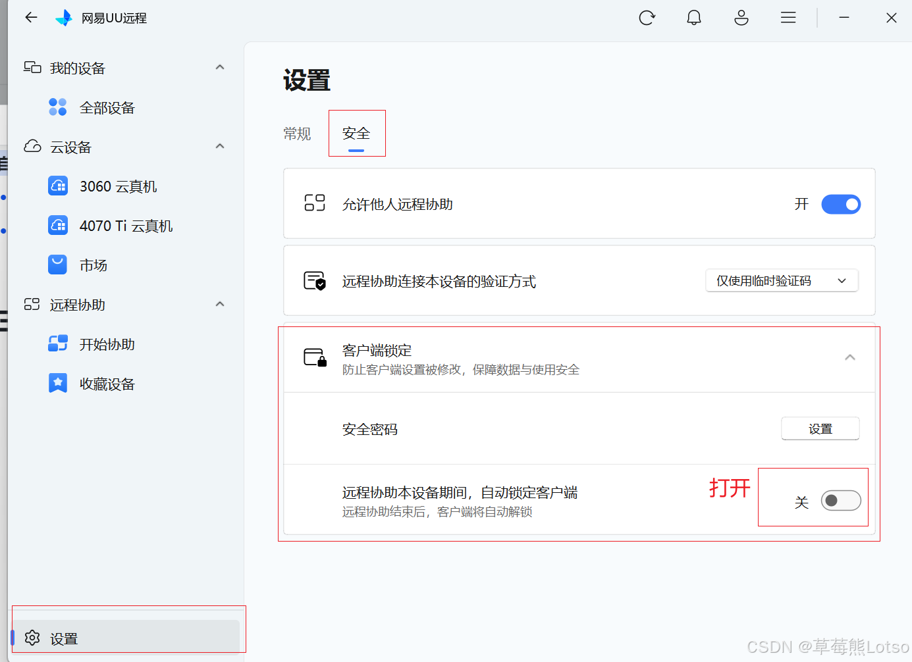Image resolution: width=912 pixels, height=662 pixels.
Task: Click the 允许他人远程协助 label
Action: pos(398,205)
